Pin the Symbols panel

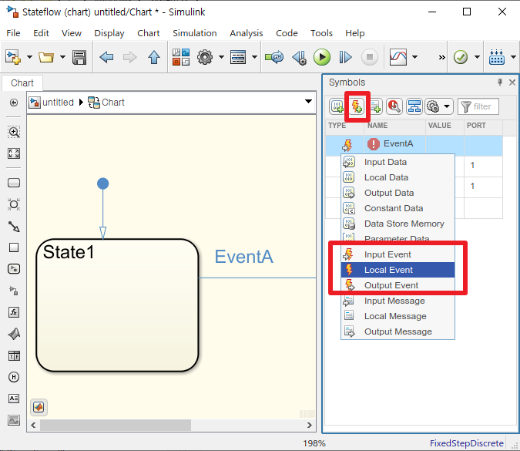pos(500,82)
